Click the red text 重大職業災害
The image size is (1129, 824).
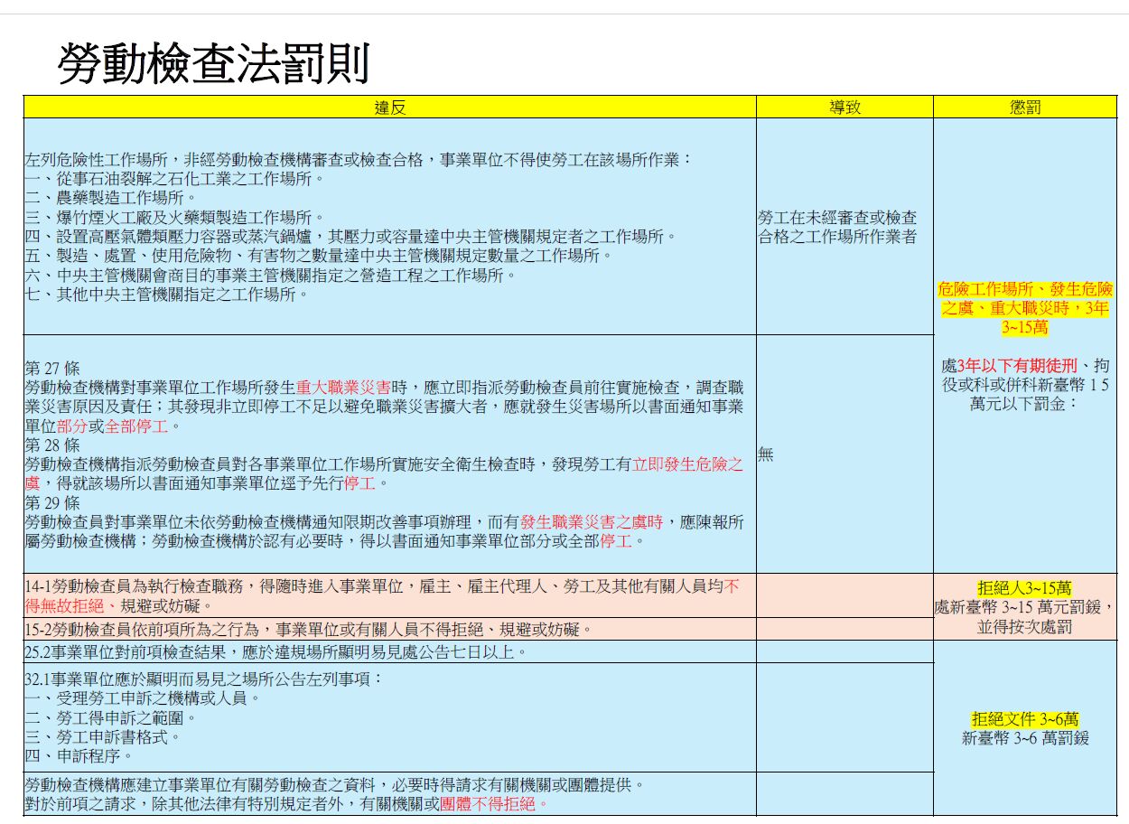[x=343, y=387]
